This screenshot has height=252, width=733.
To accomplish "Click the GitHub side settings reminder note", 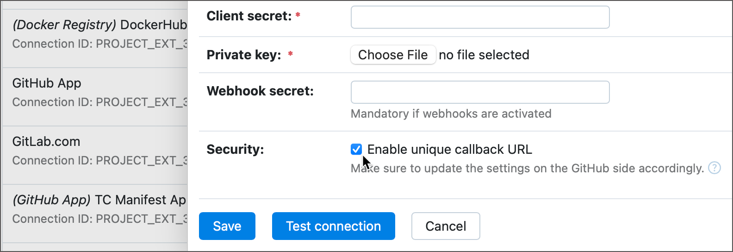I will (x=527, y=168).
